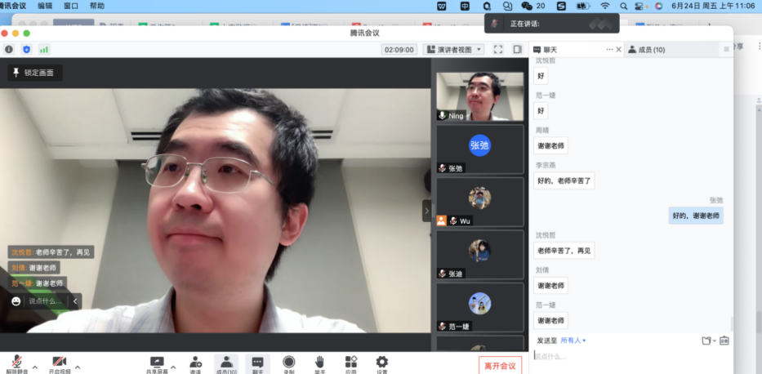
Task: Click the chat message input field
Action: click(x=629, y=356)
